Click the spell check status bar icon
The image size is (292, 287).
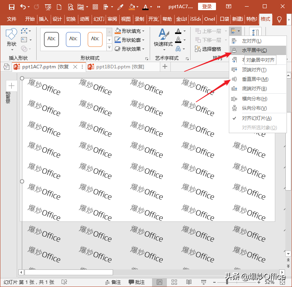point(64,282)
